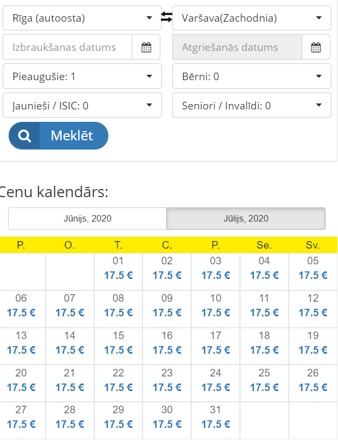Expand the Rīga (autoosta) origin dropdown
Screen dimensions: 338x442
click(x=82, y=18)
